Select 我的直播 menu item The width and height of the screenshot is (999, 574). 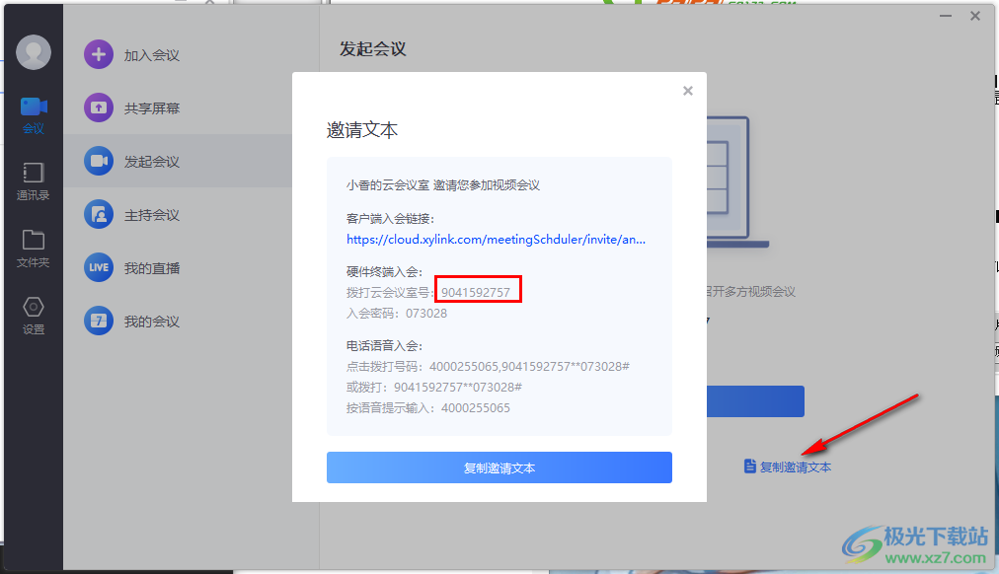(x=151, y=268)
